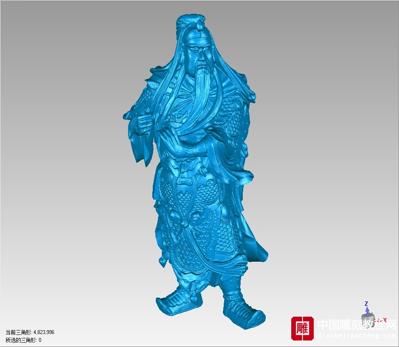Select the blue Guan Yu 3D model
This screenshot has width=399, height=347.
(x=196, y=171)
